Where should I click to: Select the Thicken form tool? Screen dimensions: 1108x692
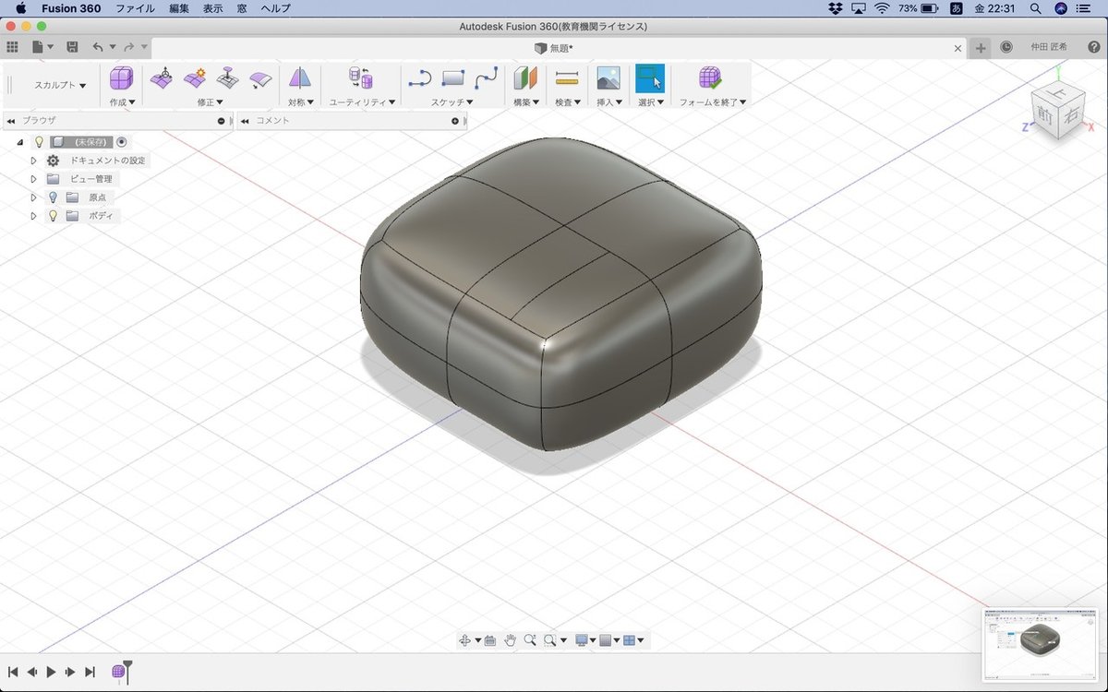coord(260,78)
